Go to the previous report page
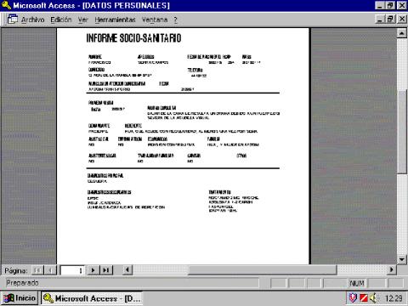This screenshot has height=306, width=408. (x=50, y=270)
